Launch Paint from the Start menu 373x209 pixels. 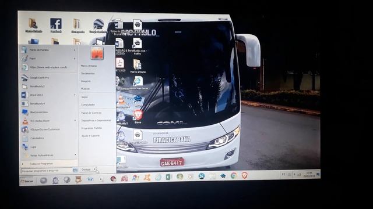coord(48,59)
